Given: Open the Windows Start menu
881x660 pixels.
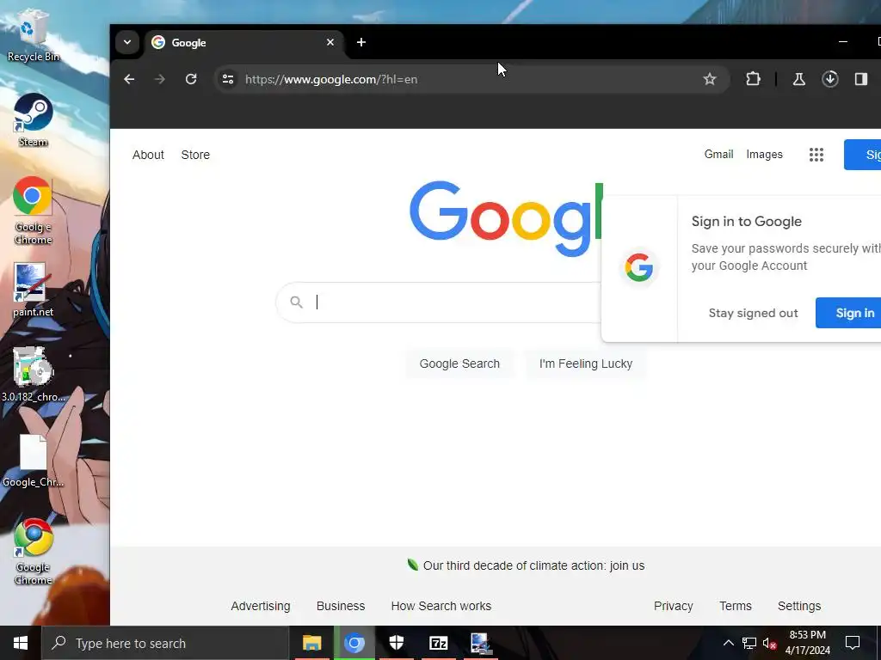Looking at the screenshot, I should (21, 643).
